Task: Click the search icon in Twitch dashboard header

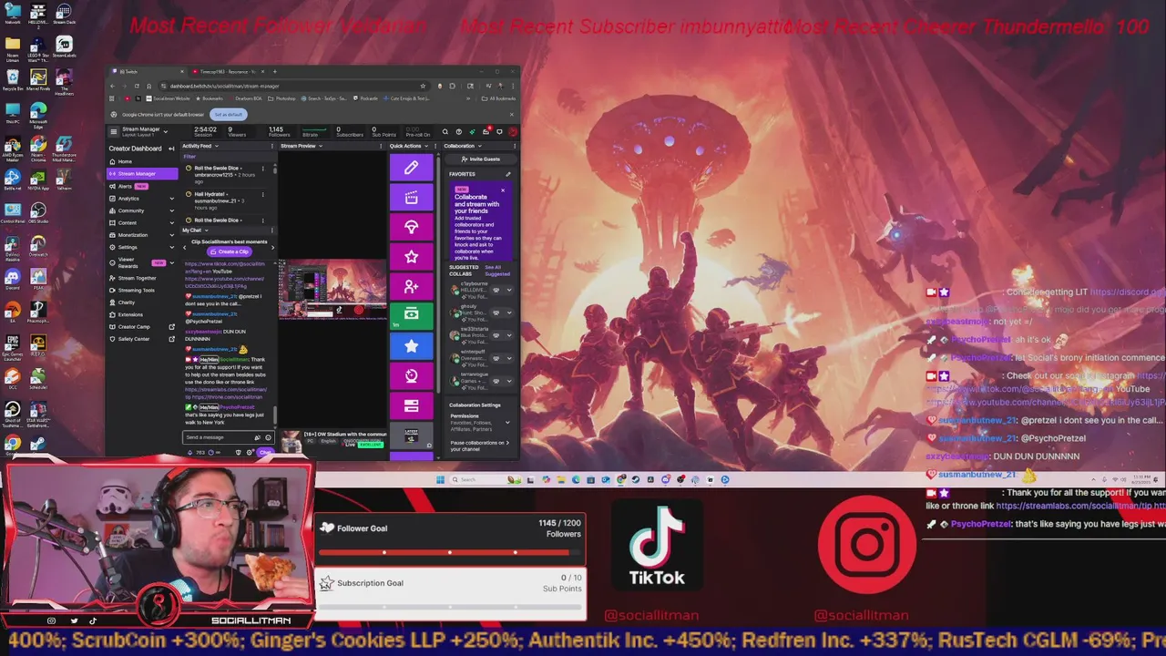Action: tap(445, 132)
